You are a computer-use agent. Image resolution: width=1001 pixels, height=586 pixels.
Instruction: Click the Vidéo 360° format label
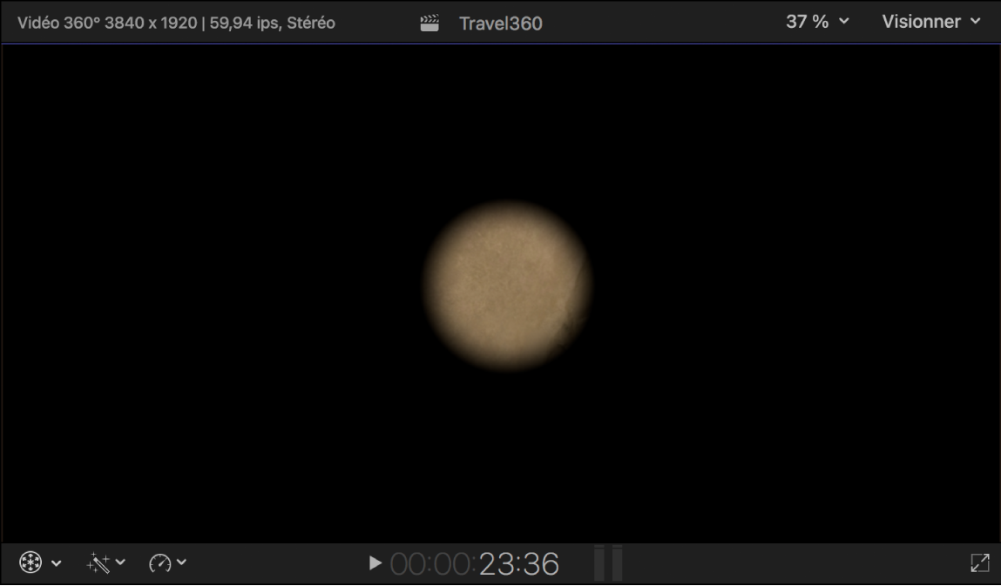[57, 23]
